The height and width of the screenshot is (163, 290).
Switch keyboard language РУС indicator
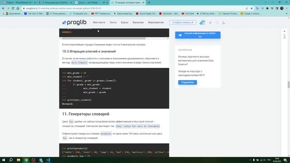[x=269, y=160]
